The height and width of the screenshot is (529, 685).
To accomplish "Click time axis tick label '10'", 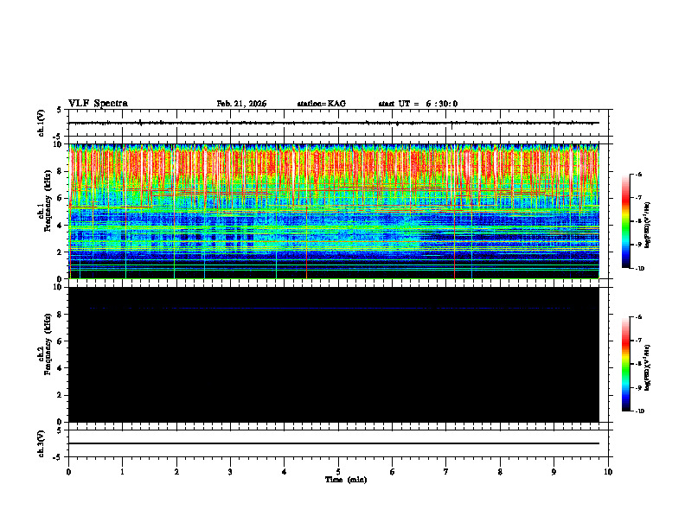I will tap(608, 472).
